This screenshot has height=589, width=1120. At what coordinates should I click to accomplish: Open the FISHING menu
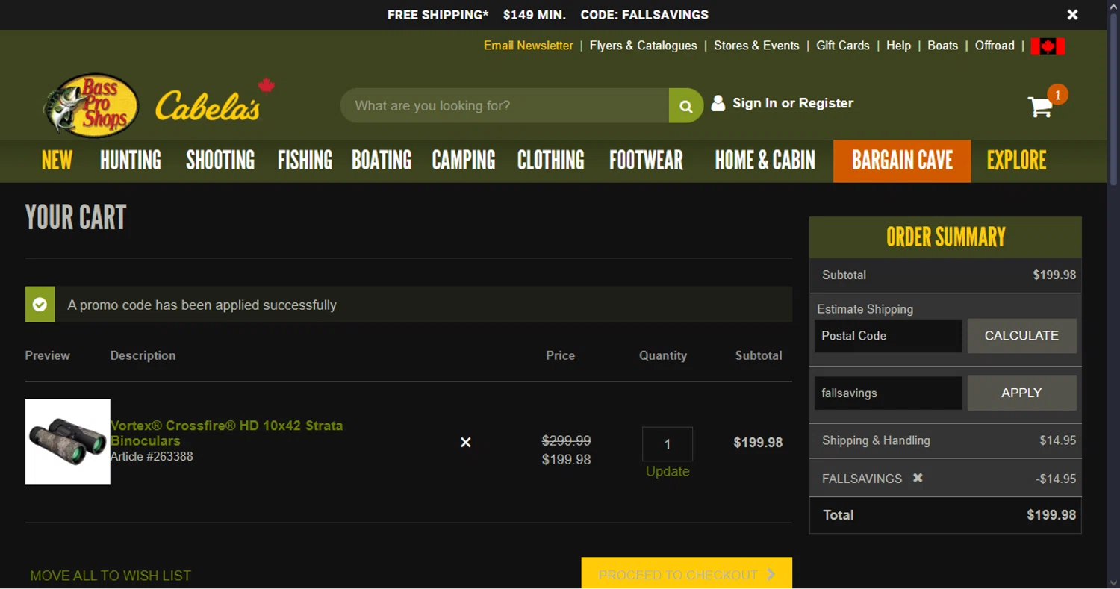pyautogui.click(x=305, y=161)
